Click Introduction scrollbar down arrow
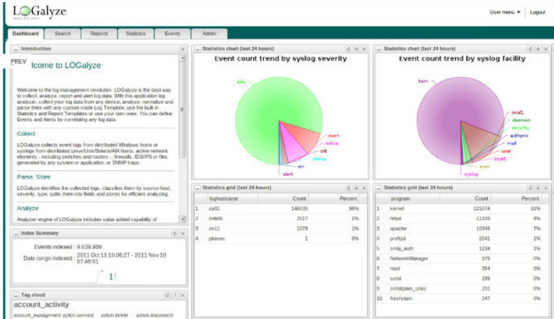This screenshot has width=554, height=319. (182, 219)
